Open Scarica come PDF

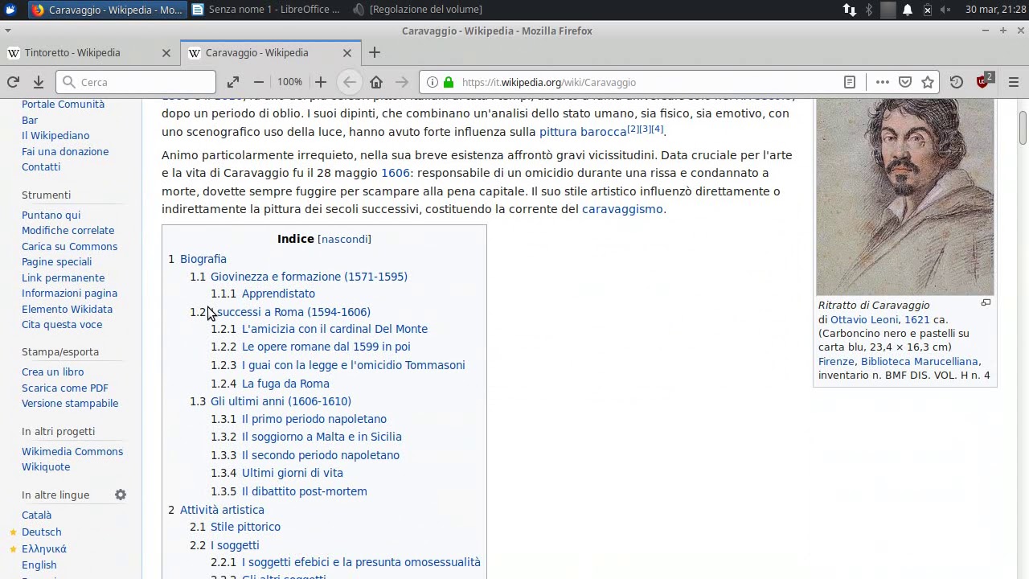click(65, 388)
